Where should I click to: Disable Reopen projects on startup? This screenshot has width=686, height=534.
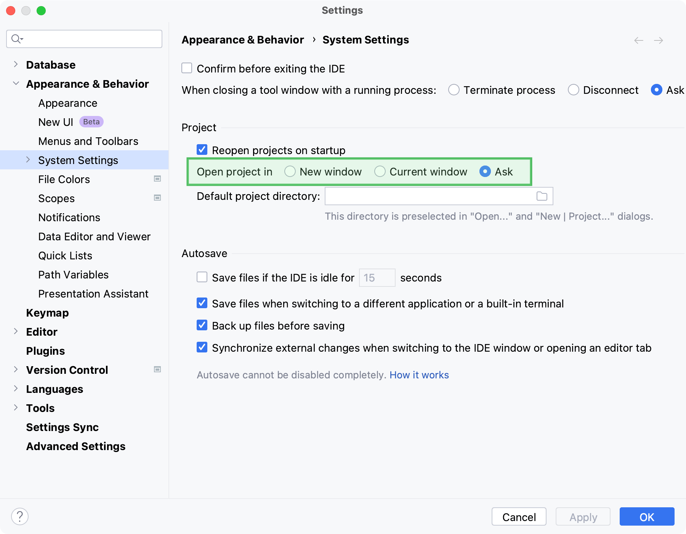click(x=202, y=150)
